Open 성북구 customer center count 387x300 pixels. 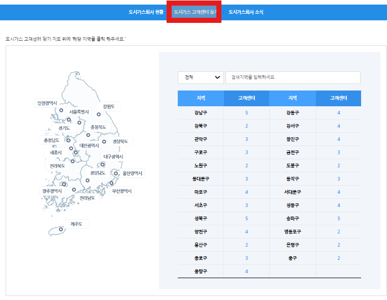(x=246, y=219)
